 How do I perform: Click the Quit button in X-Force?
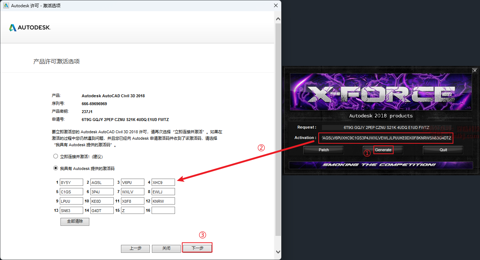443,150
